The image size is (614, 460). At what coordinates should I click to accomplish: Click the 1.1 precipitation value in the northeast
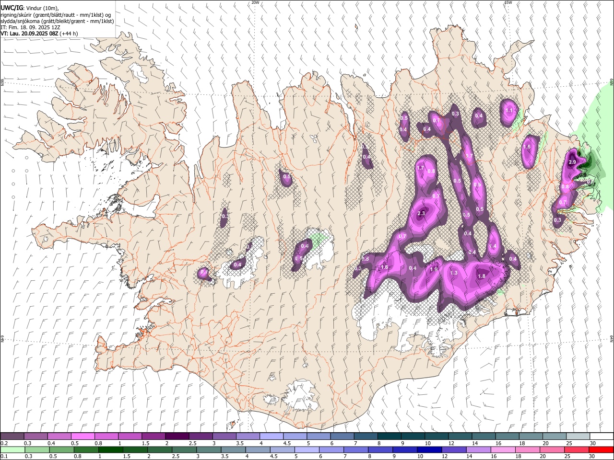[509, 110]
